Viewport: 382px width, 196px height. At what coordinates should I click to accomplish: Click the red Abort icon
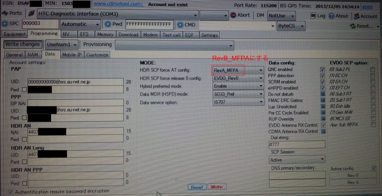click(234, 15)
